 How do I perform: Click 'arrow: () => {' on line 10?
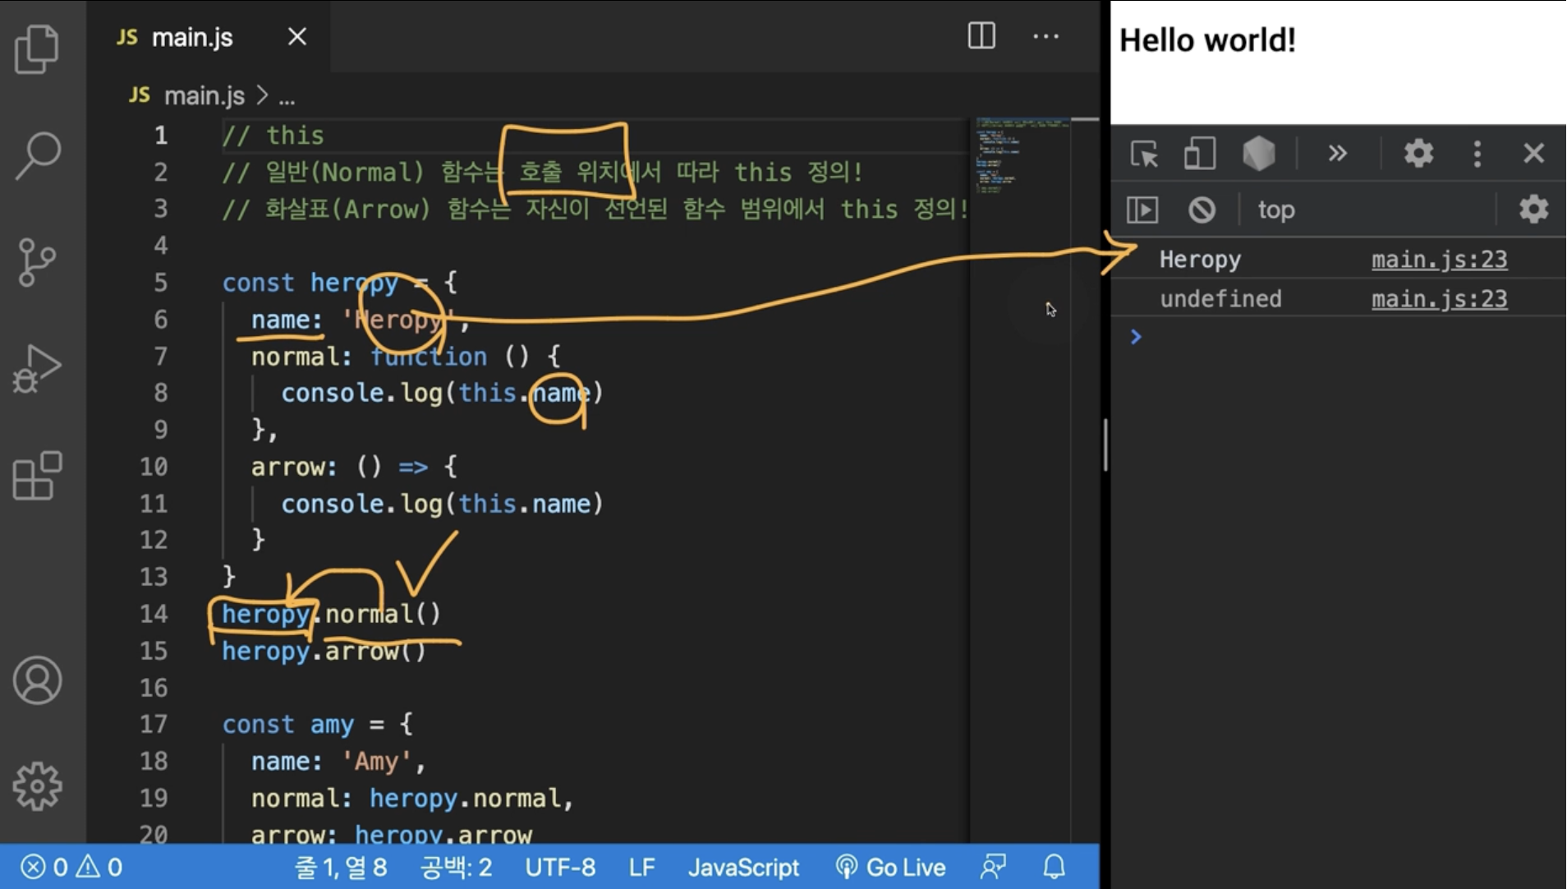pyautogui.click(x=354, y=468)
